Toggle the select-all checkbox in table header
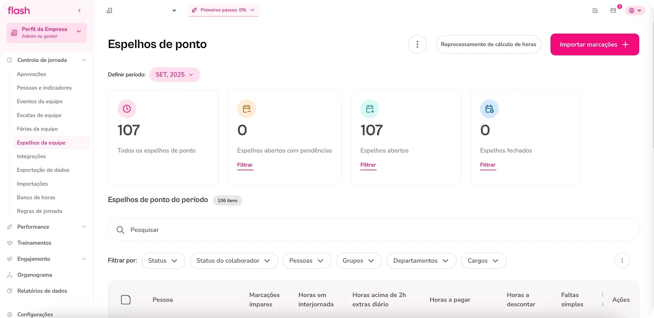Screen dimensions: 654x318 126,299
